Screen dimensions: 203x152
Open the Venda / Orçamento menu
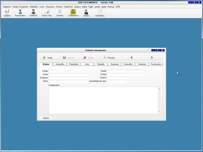20,7
